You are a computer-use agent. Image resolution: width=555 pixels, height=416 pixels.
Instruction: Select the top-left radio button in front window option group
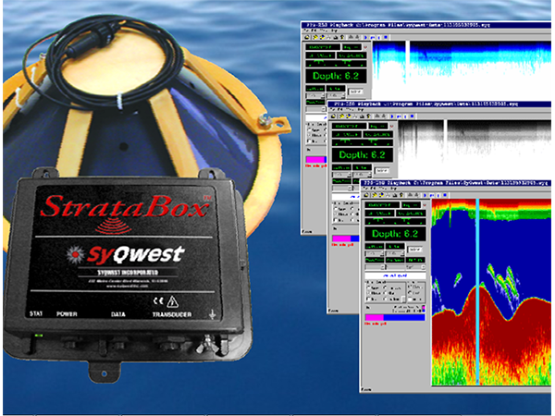pos(368,288)
